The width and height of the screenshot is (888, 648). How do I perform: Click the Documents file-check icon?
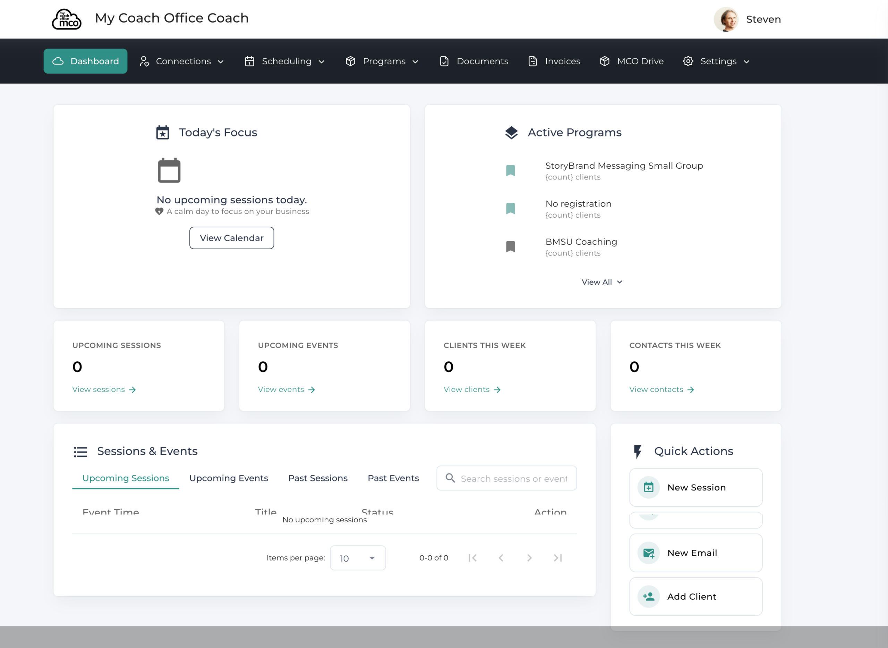(x=444, y=61)
